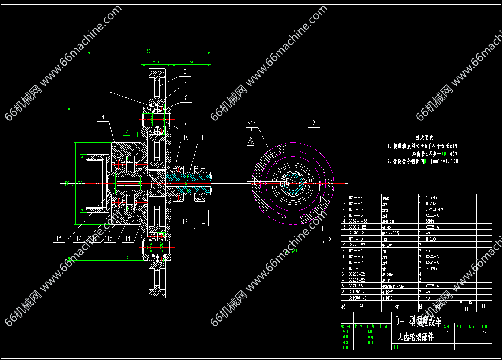Select material 18CrMnTi in row 18
The height and width of the screenshot is (360, 502).
point(433,198)
